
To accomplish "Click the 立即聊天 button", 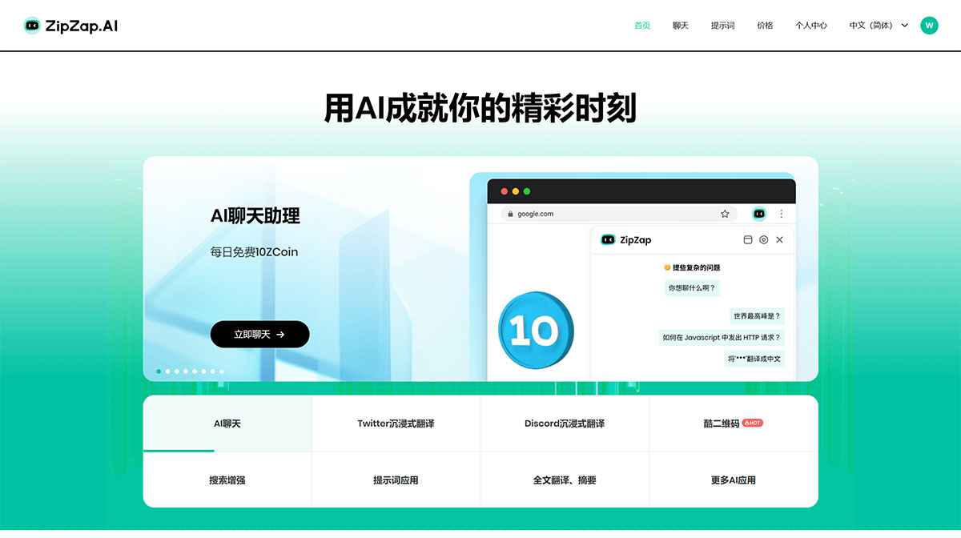I will tap(259, 334).
